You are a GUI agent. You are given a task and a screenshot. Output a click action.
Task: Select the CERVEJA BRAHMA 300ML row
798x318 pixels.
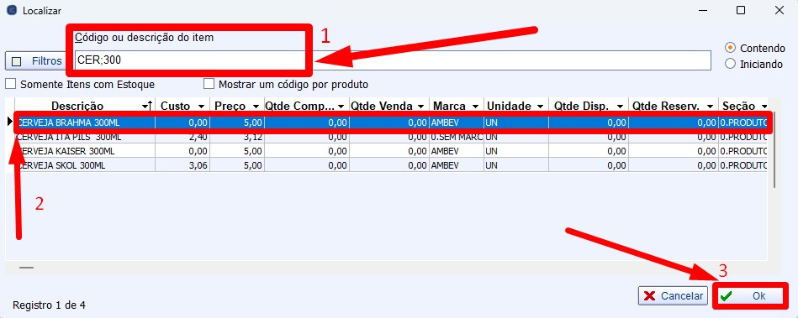[391, 123]
